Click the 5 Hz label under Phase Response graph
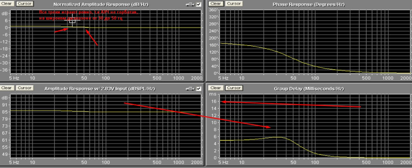Screen dimensions: 412x168 (x=223, y=78)
